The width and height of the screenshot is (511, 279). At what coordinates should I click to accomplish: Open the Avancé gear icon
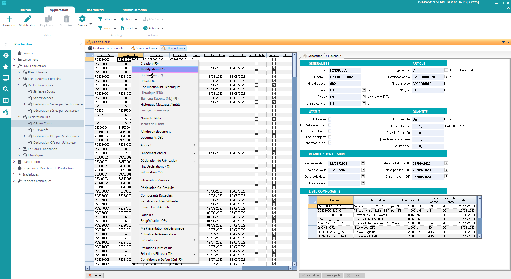[82, 19]
